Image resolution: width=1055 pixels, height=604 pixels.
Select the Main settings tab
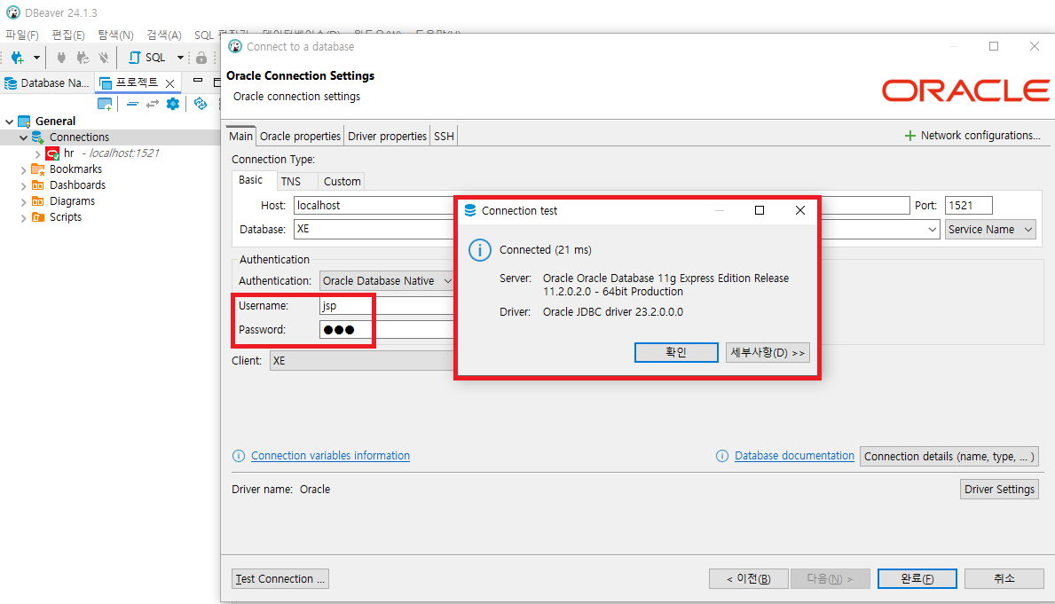pos(240,136)
